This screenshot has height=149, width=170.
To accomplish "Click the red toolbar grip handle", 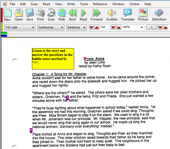I will pos(2,15).
